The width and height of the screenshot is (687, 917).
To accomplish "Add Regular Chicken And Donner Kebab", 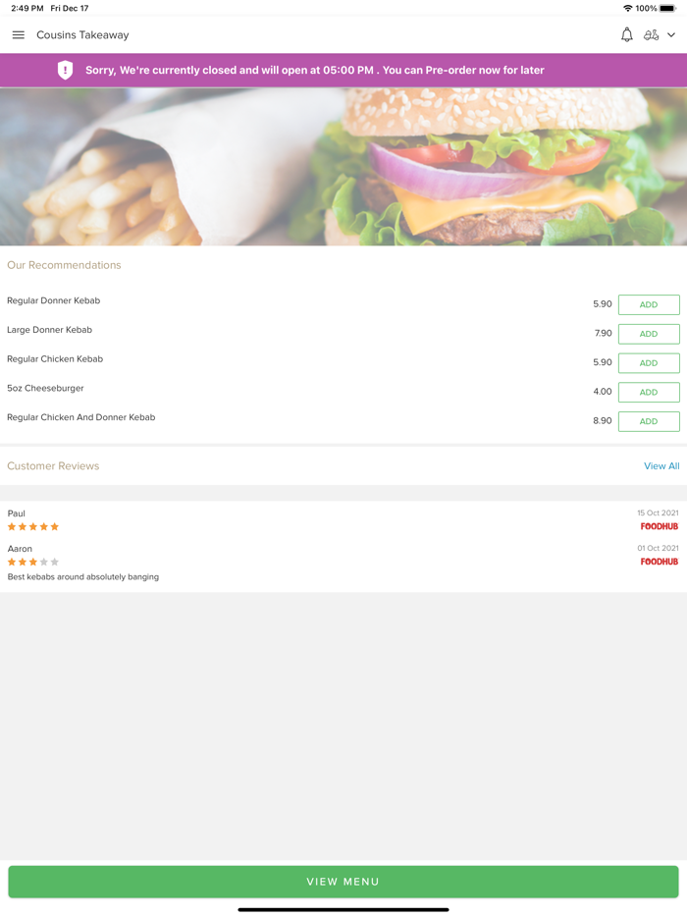I will coord(649,421).
